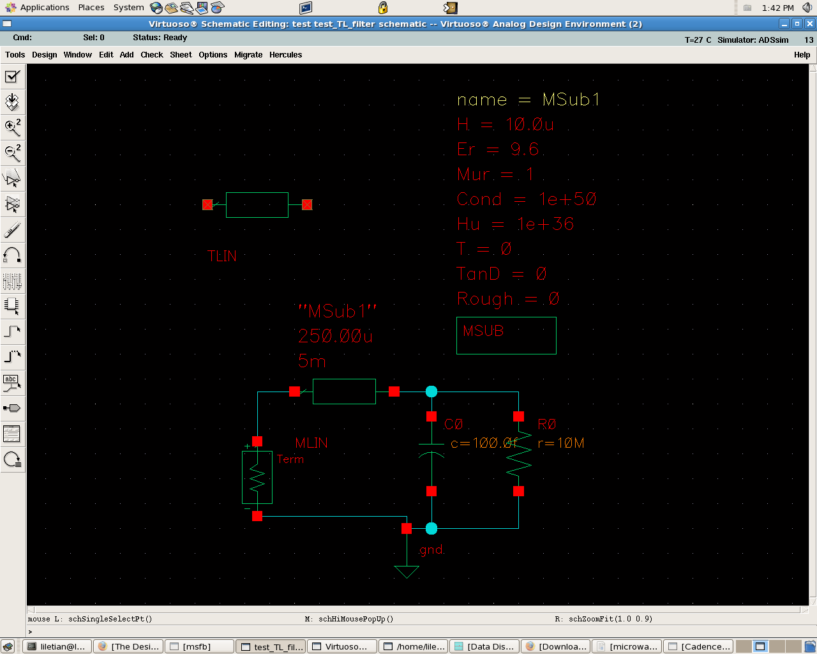The height and width of the screenshot is (654, 817).
Task: Select the Add Instance chip icon
Action: [12, 306]
